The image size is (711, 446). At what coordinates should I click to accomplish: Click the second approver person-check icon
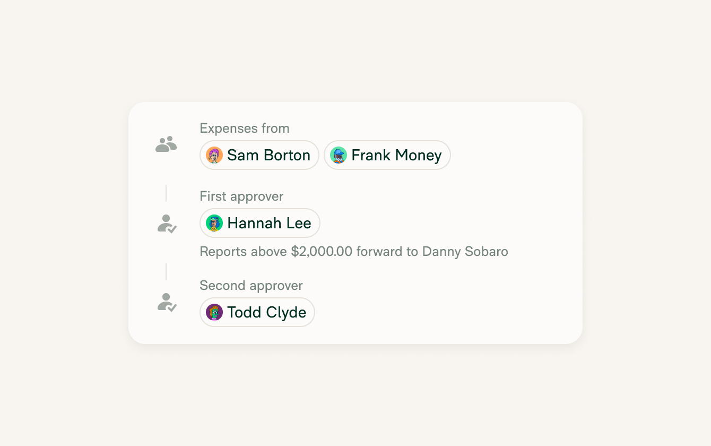(x=167, y=302)
